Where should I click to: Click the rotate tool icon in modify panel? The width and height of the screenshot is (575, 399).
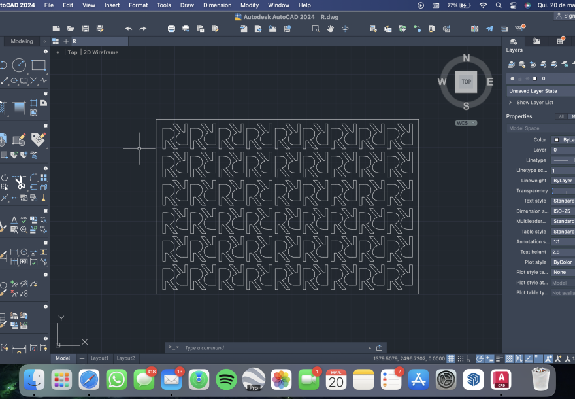[x=4, y=178]
